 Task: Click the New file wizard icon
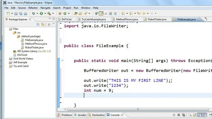pos(8,13)
